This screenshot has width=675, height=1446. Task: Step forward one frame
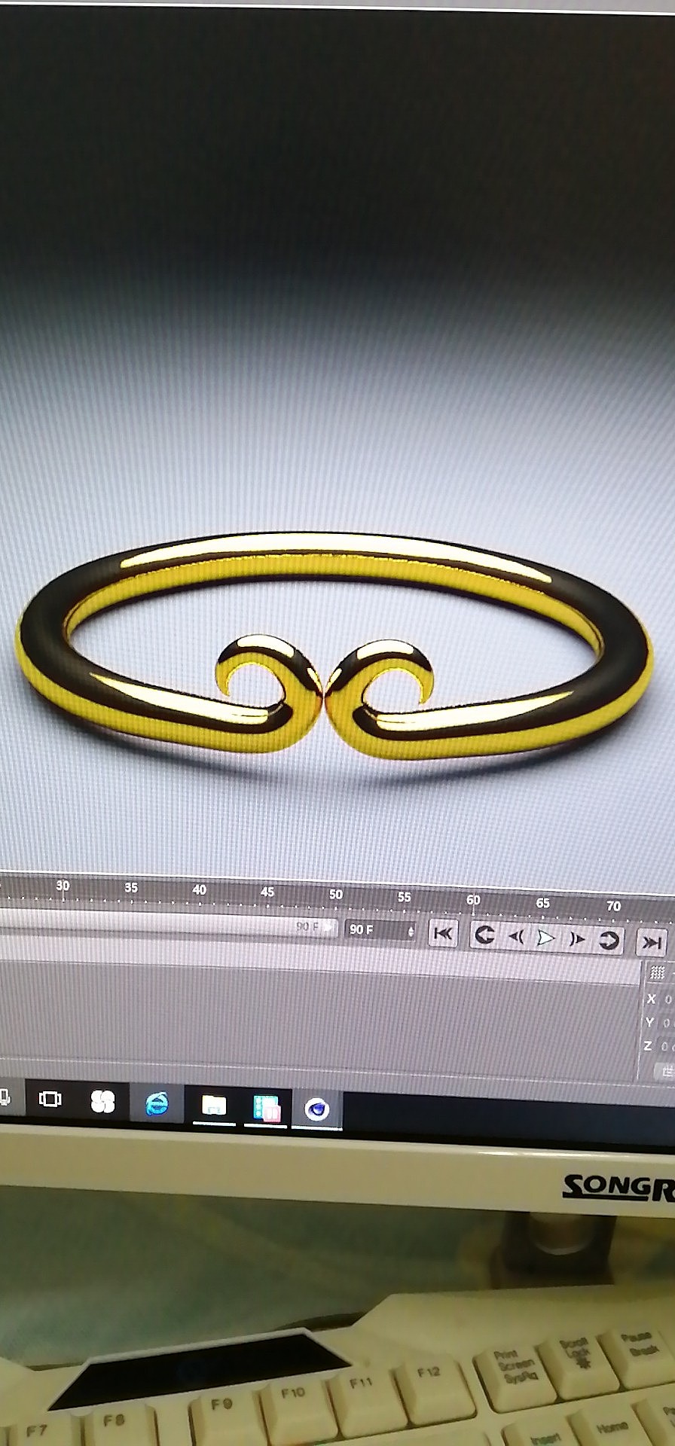point(577,939)
